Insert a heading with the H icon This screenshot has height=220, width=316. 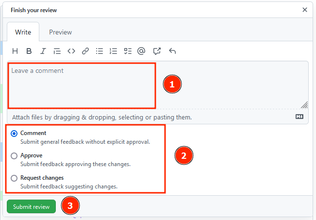pos(15,51)
